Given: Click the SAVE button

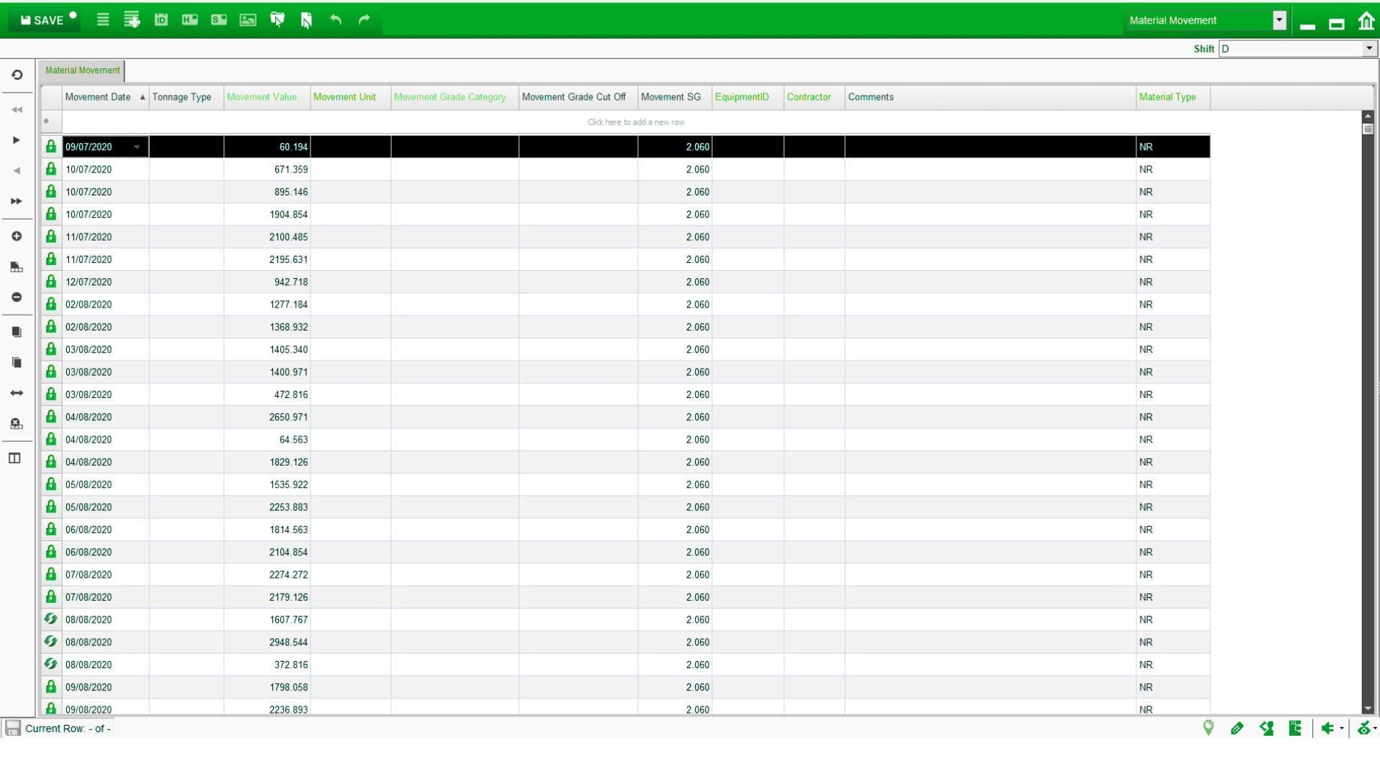Looking at the screenshot, I should 44,20.
